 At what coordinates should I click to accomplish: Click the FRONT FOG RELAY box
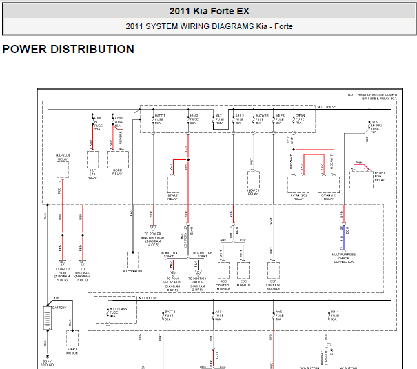pos(361,179)
